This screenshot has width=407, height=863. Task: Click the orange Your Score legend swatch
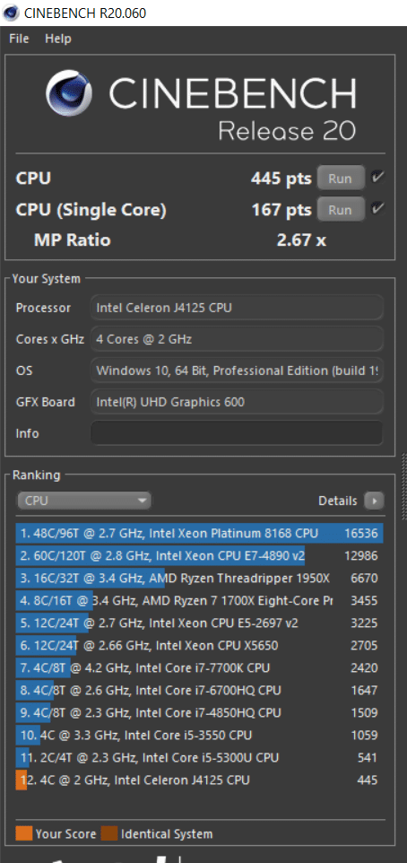pyautogui.click(x=23, y=833)
